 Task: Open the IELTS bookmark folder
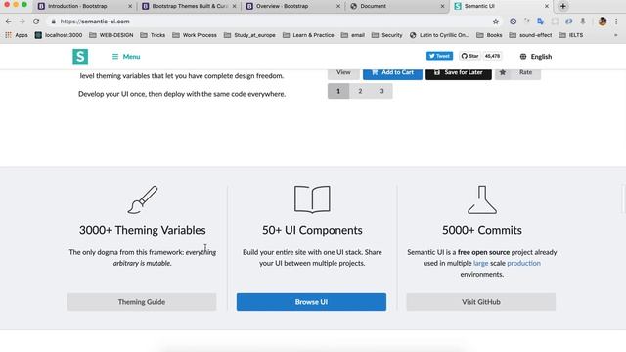pyautogui.click(x=571, y=35)
